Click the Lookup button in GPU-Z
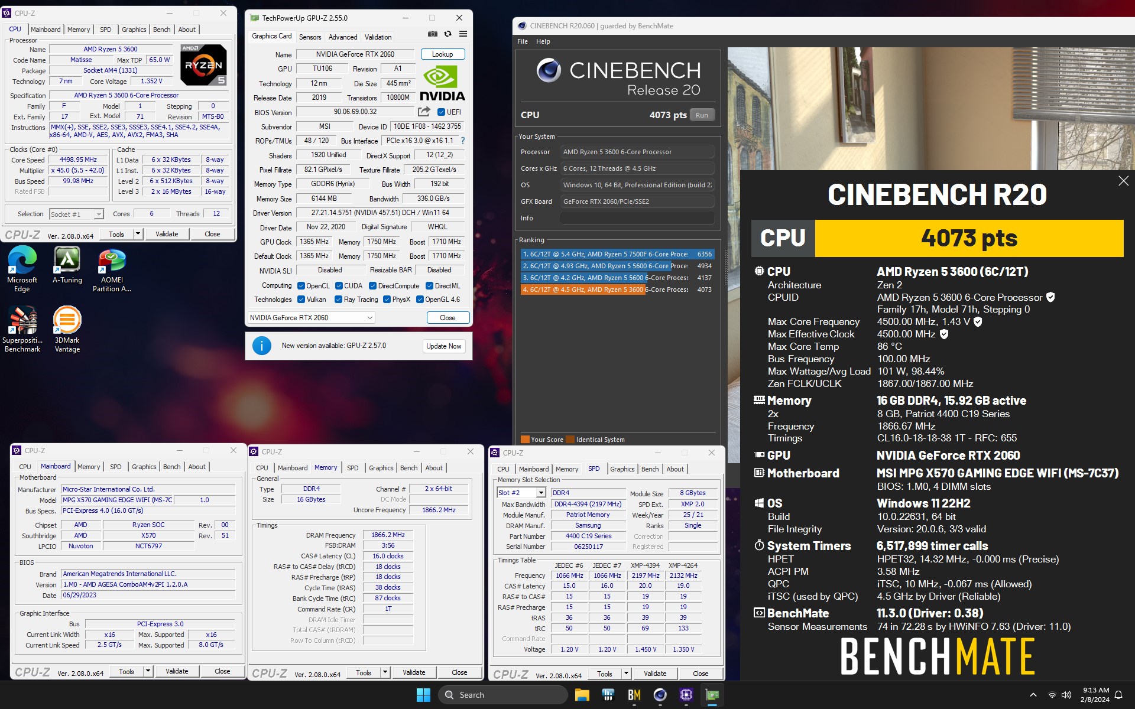 click(x=442, y=54)
